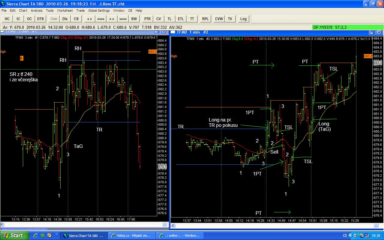Screen dimensions: 384x240
Task: Click the greyed Con toolbar button
Action: click(54, 19)
